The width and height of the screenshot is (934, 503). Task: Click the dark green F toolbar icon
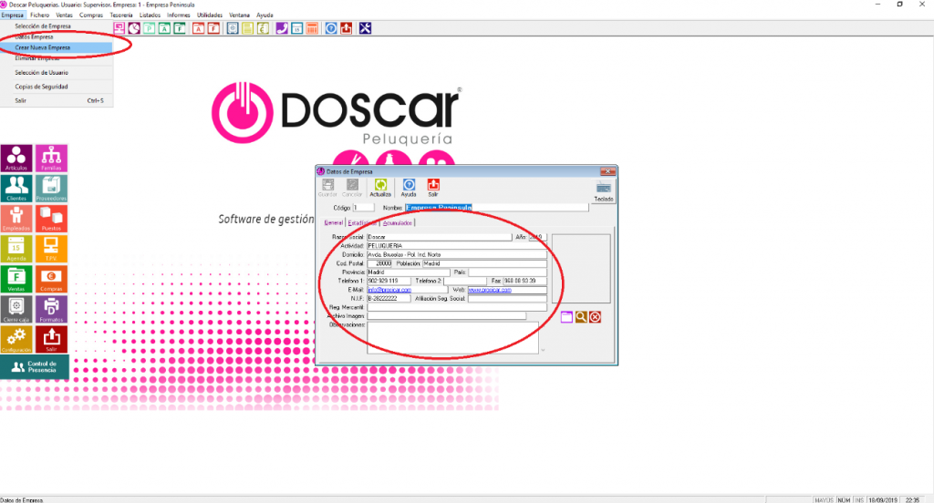[179, 28]
